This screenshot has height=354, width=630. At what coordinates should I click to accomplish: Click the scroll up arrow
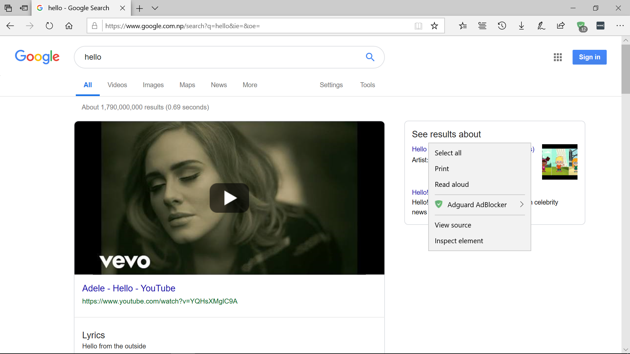tap(626, 40)
